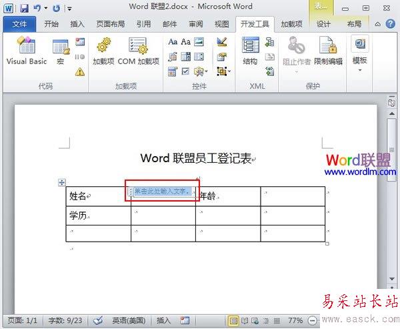
Task: Click the 学历 table cell
Action: [98, 216]
